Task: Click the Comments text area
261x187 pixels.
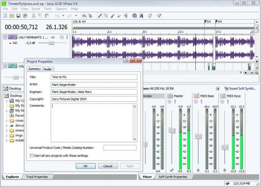Action: [94, 122]
